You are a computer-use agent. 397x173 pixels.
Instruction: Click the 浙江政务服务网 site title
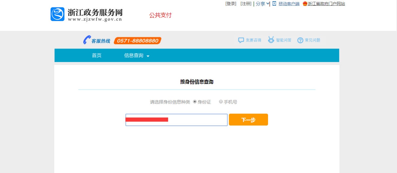click(95, 12)
